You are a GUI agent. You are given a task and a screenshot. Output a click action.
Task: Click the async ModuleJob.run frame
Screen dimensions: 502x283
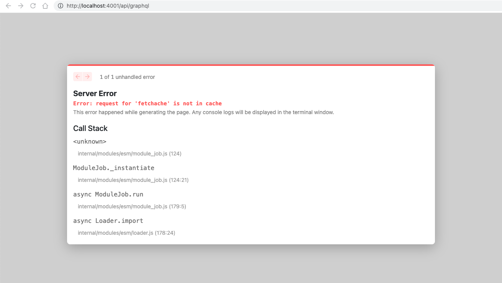point(108,194)
